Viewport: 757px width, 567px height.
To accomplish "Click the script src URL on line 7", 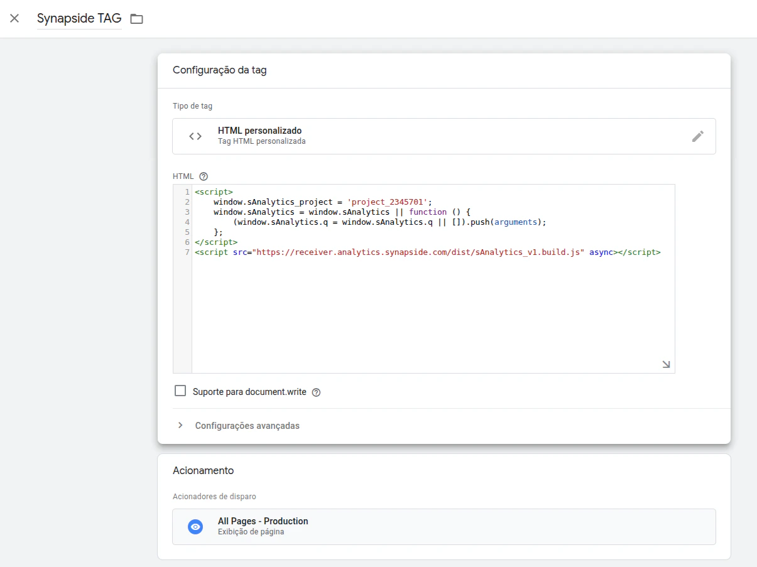I will tap(418, 252).
